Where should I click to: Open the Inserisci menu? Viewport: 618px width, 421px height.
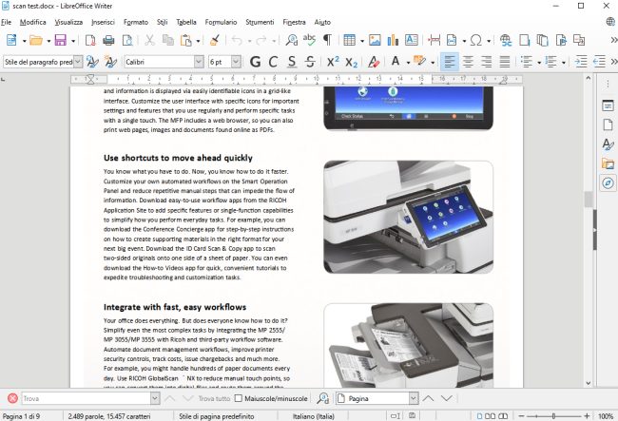pyautogui.click(x=103, y=22)
